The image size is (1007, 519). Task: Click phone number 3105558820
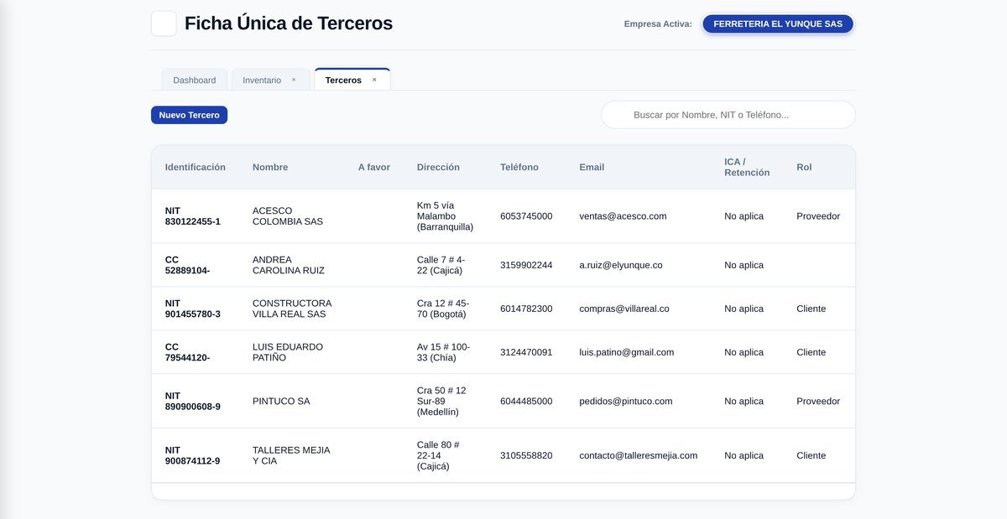click(x=526, y=455)
